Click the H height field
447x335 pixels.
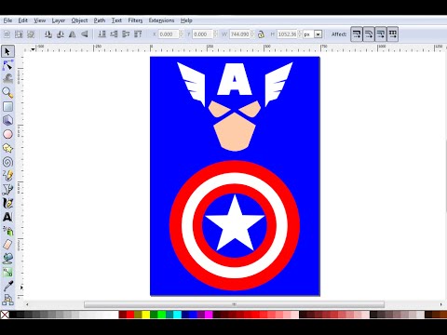[x=287, y=34]
